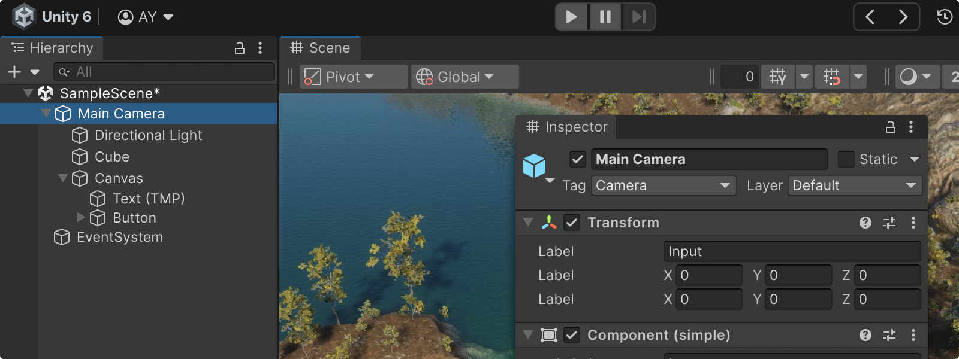Image resolution: width=959 pixels, height=359 pixels.
Task: Enable the Static checkbox
Action: coord(846,159)
